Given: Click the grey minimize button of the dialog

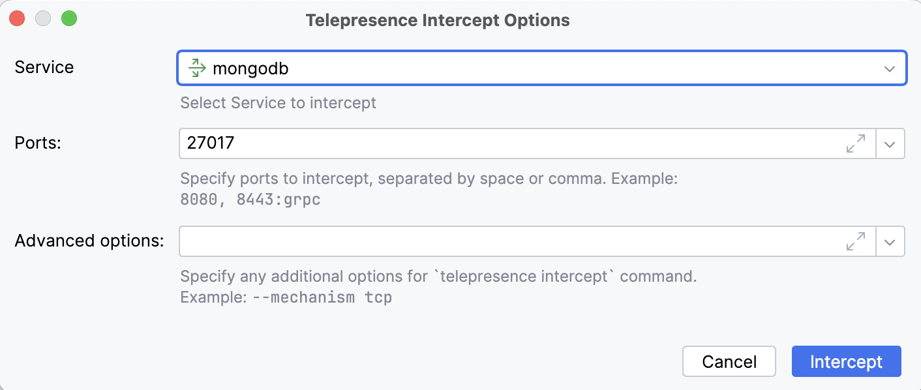Looking at the screenshot, I should (42, 18).
